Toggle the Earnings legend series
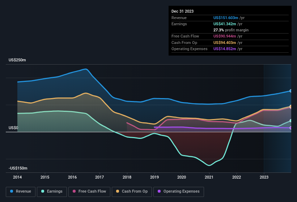 [x=52, y=191]
